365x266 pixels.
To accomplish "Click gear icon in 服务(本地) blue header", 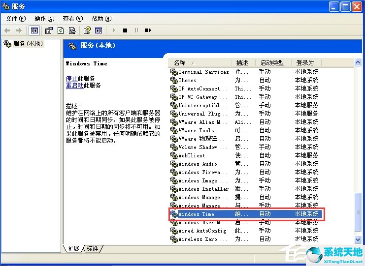I will [x=72, y=46].
